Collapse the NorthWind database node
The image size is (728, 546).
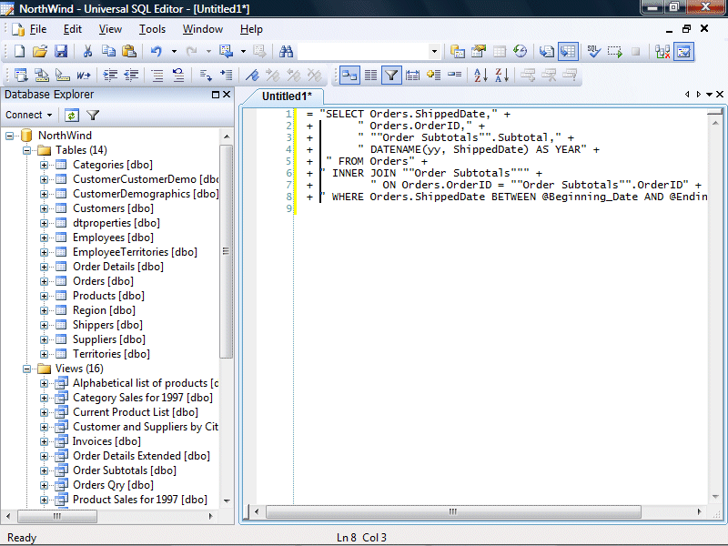point(9,136)
